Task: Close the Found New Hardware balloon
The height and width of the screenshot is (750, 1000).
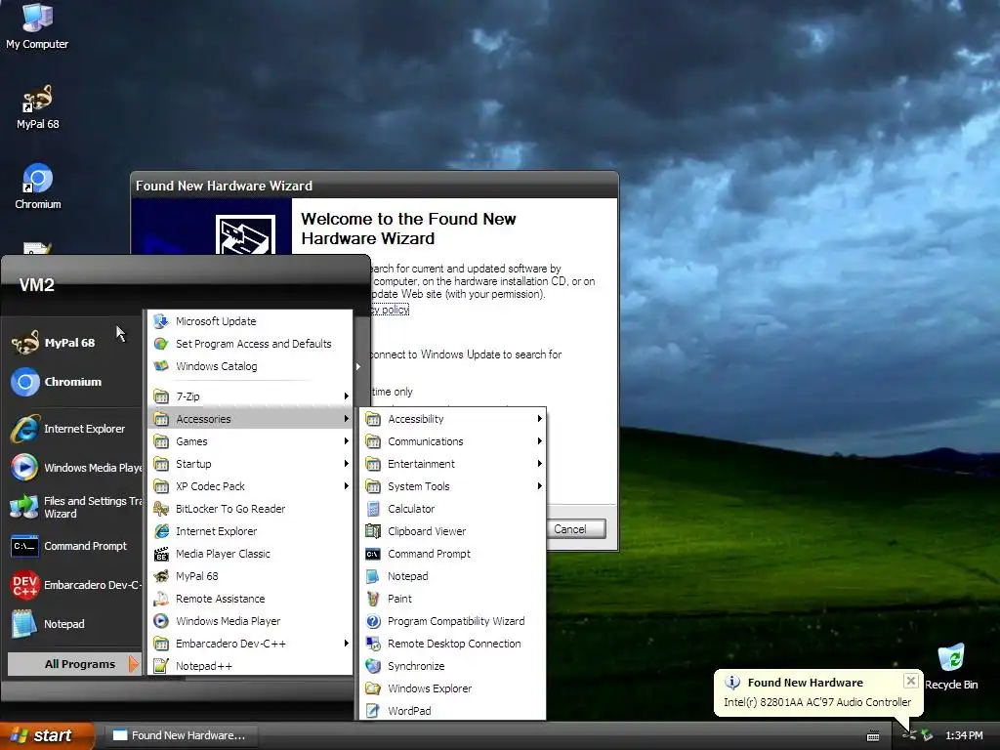Action: [911, 681]
